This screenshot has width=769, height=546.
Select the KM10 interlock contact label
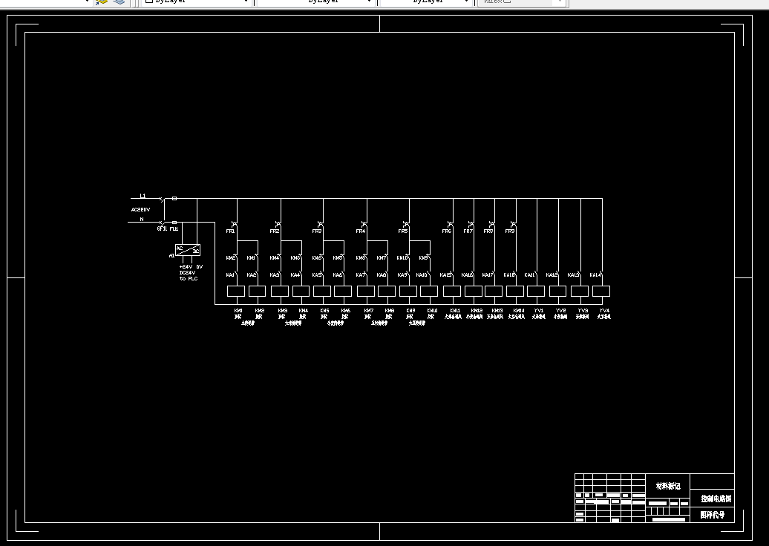(x=402, y=258)
